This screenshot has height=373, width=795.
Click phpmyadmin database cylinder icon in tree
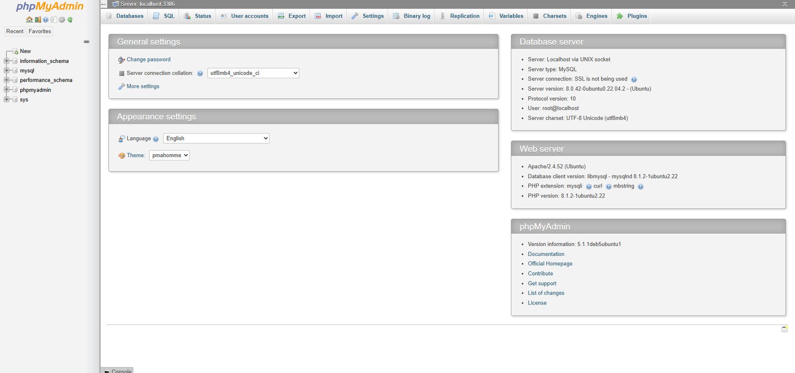pos(15,90)
